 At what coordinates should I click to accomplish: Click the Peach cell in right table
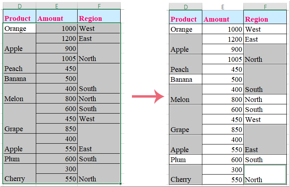(x=185, y=65)
